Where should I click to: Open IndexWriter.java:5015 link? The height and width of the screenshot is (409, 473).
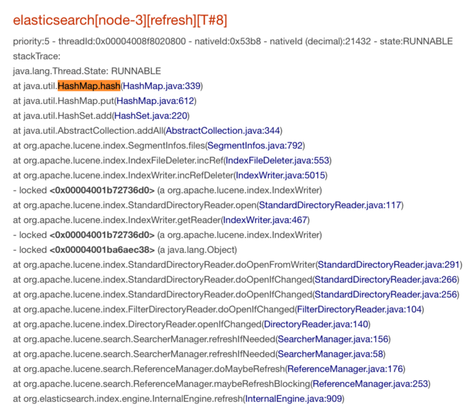280,175
